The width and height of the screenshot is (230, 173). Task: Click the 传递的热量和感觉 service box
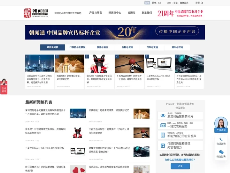click(x=180, y=146)
